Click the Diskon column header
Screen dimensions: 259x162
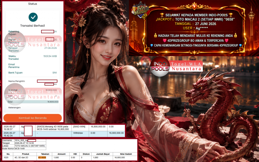[86, 154]
